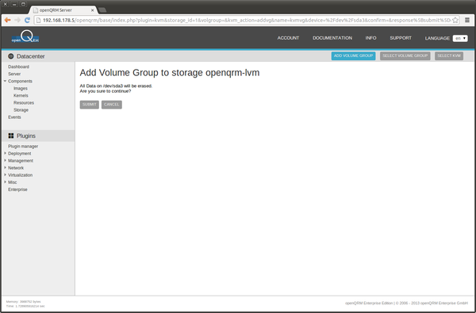
Task: Open the Documentation menu item
Action: 332,38
